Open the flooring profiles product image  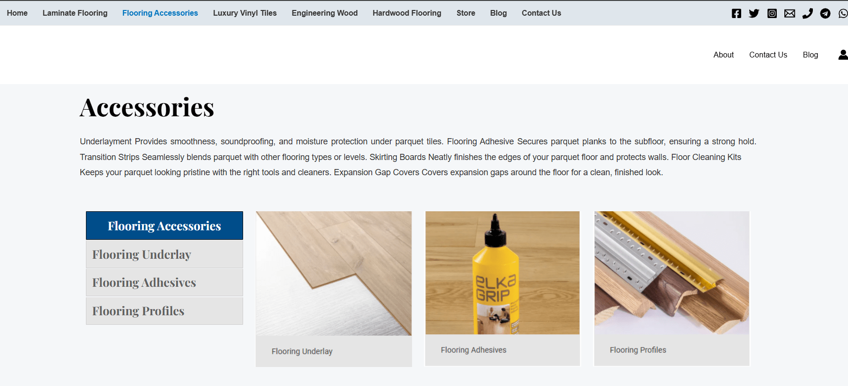671,273
